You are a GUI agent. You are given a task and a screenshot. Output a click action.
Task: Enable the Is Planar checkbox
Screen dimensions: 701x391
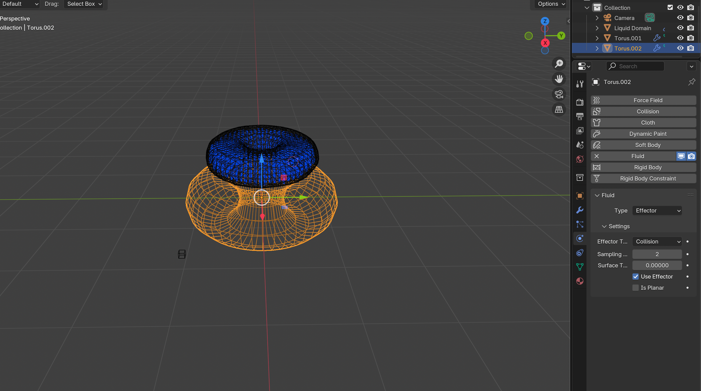[x=635, y=287]
